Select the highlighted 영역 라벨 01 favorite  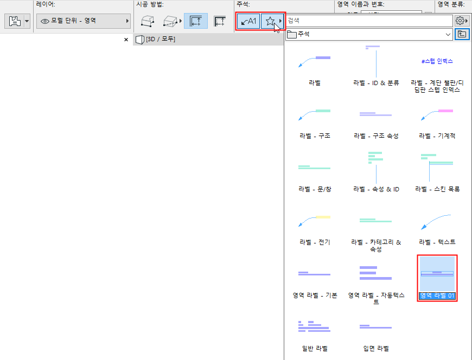[x=437, y=278]
